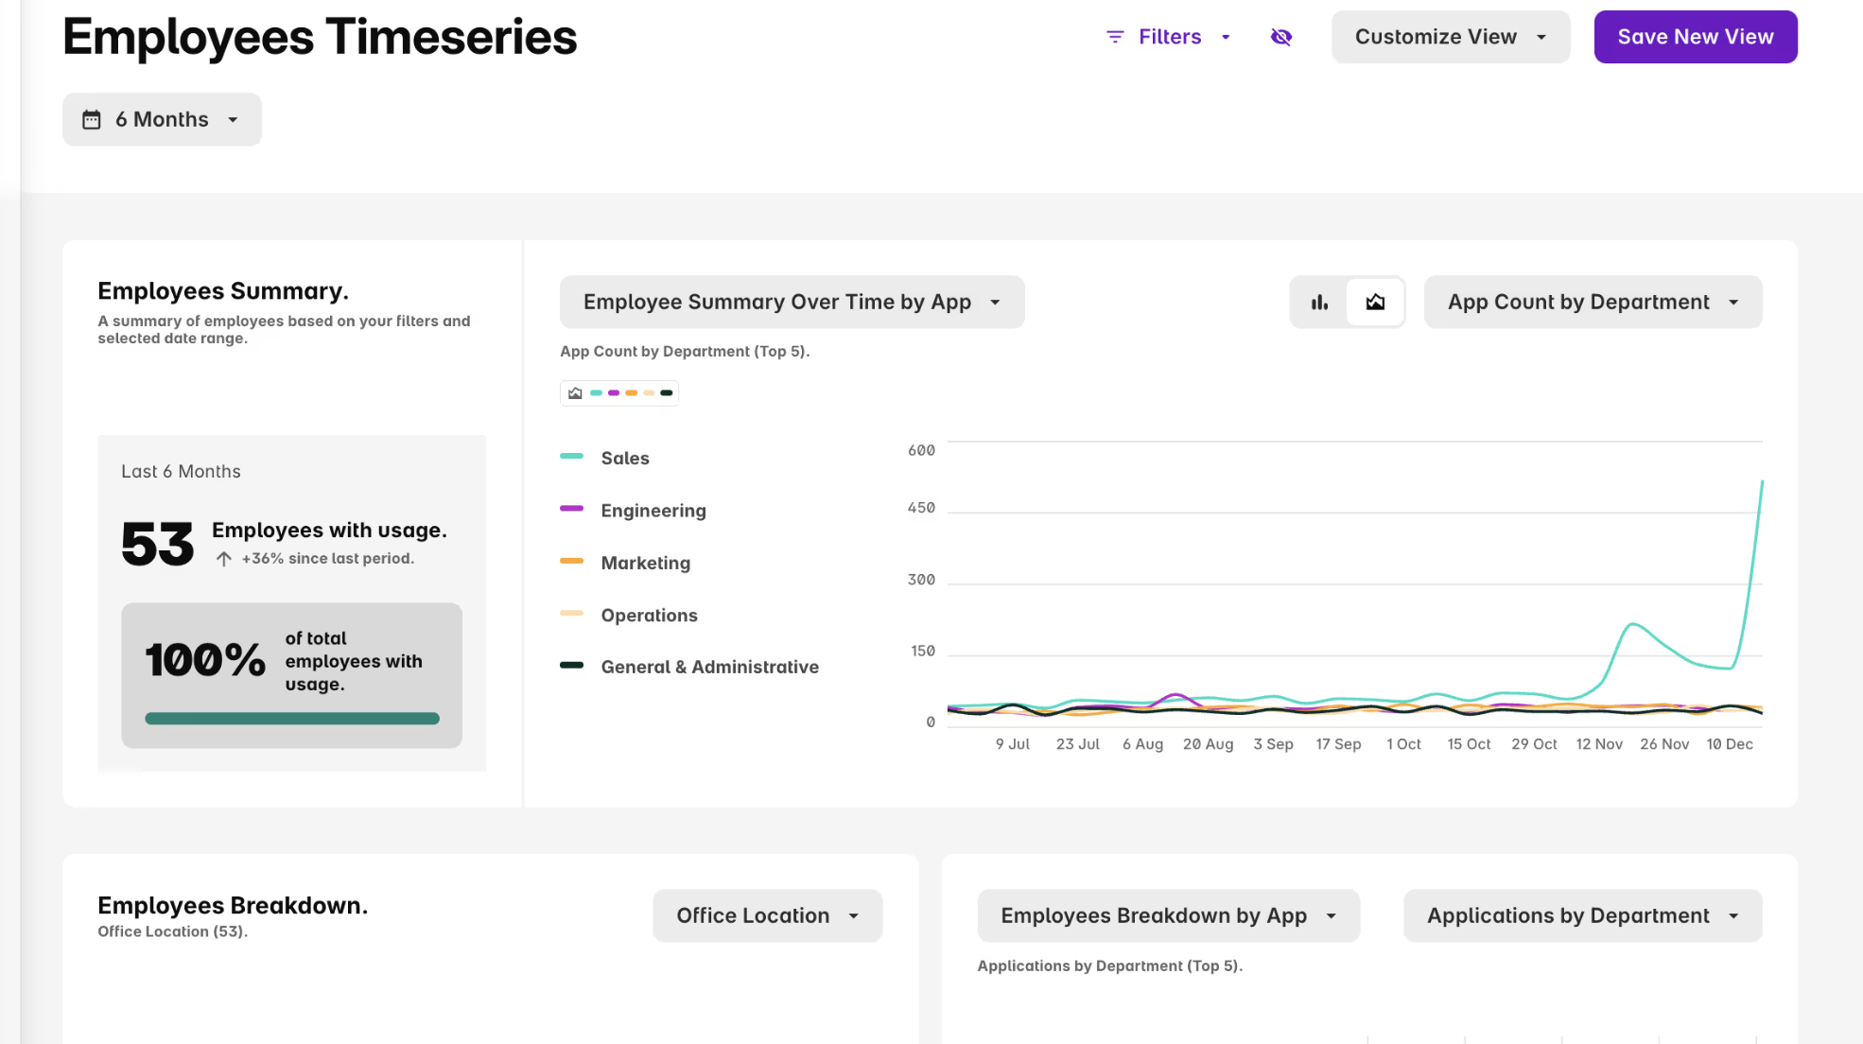Click the filter lines icon
The height and width of the screenshot is (1044, 1863).
click(x=1115, y=37)
